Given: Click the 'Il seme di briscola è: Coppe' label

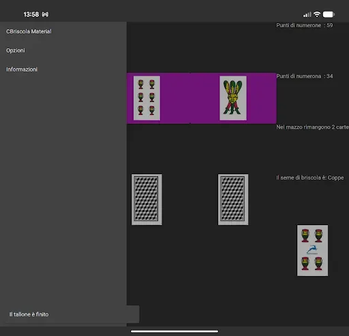Looking at the screenshot, I should pyautogui.click(x=310, y=178).
